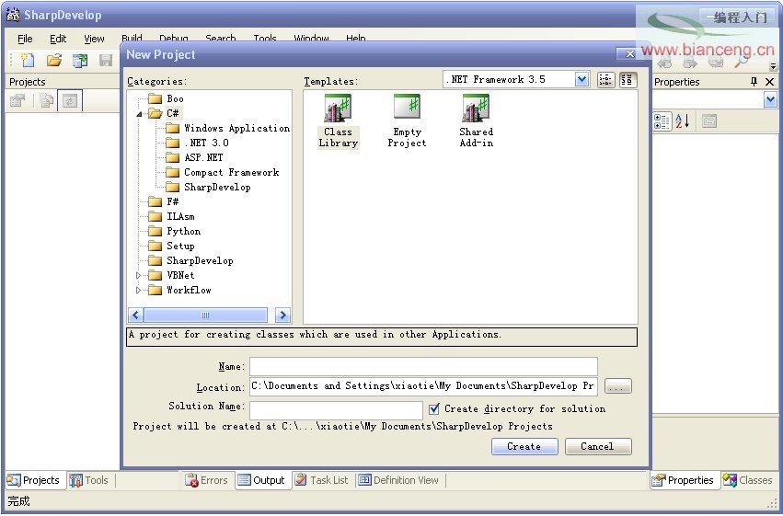The image size is (783, 516).
Task: Click the Save toolbar icon
Action: click(x=106, y=61)
